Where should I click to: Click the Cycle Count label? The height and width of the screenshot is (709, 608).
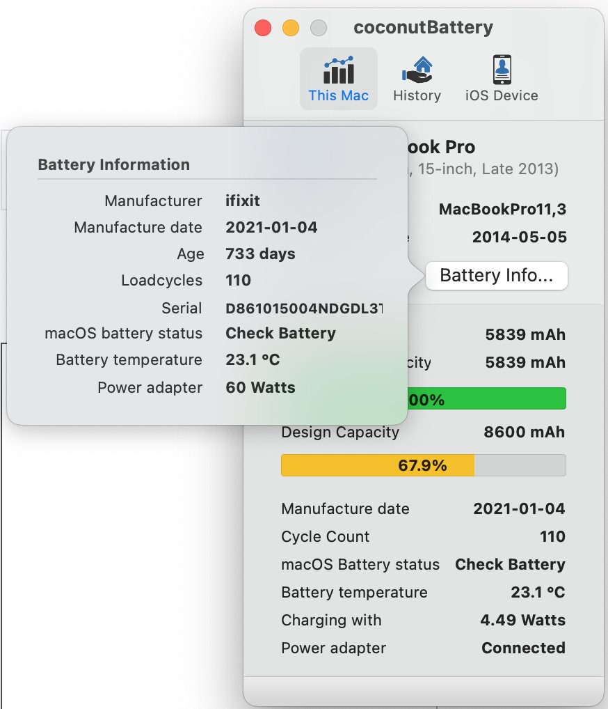point(326,537)
